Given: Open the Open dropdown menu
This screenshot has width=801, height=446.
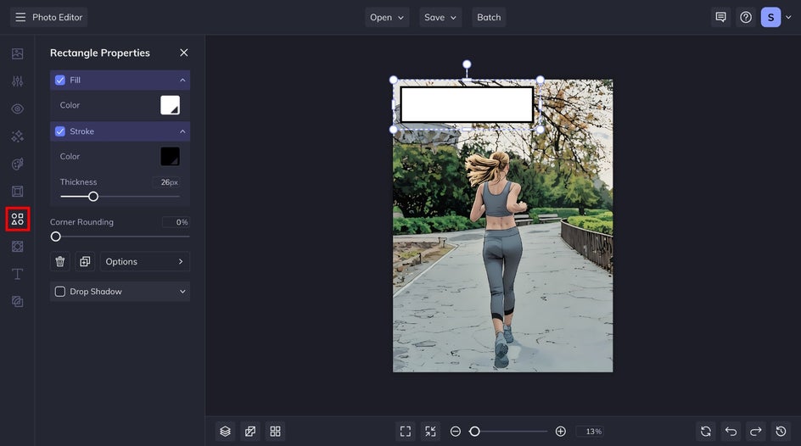Looking at the screenshot, I should coord(387,17).
